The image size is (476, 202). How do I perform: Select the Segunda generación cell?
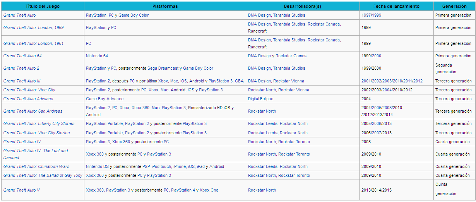455,68
